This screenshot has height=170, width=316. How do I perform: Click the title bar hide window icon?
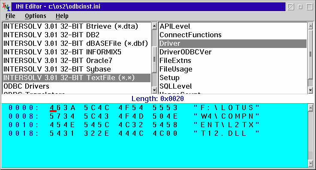291,7
